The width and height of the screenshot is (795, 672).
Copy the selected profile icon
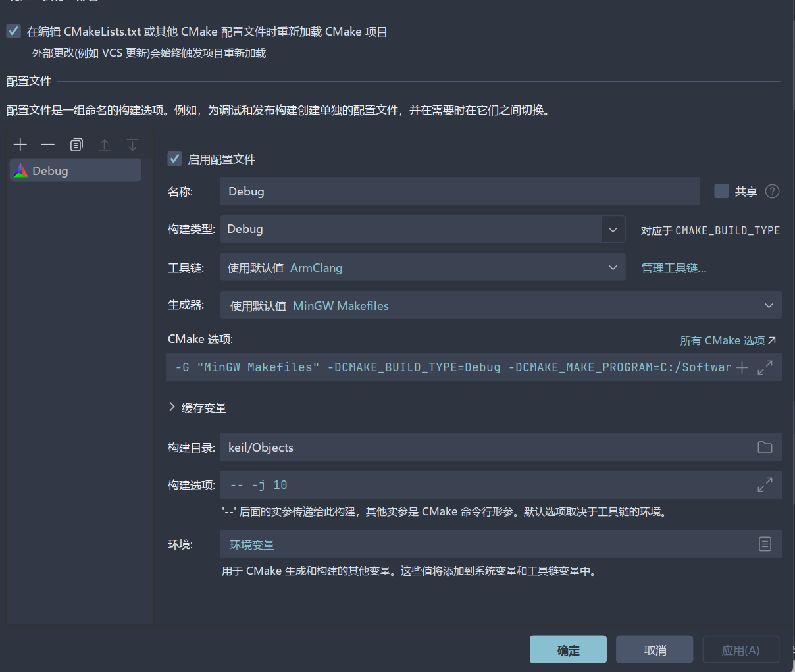click(76, 145)
